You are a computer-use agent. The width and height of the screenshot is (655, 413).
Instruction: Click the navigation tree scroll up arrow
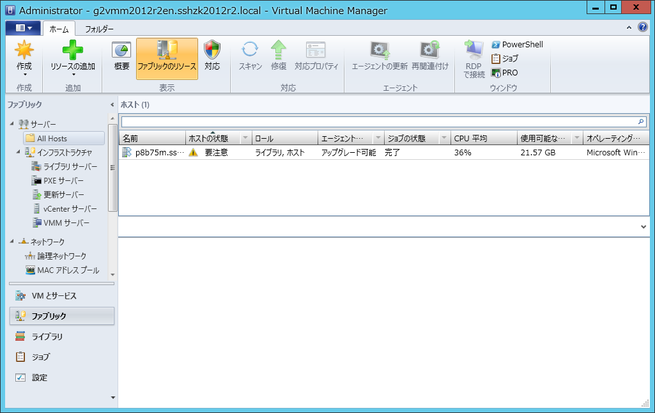click(112, 119)
